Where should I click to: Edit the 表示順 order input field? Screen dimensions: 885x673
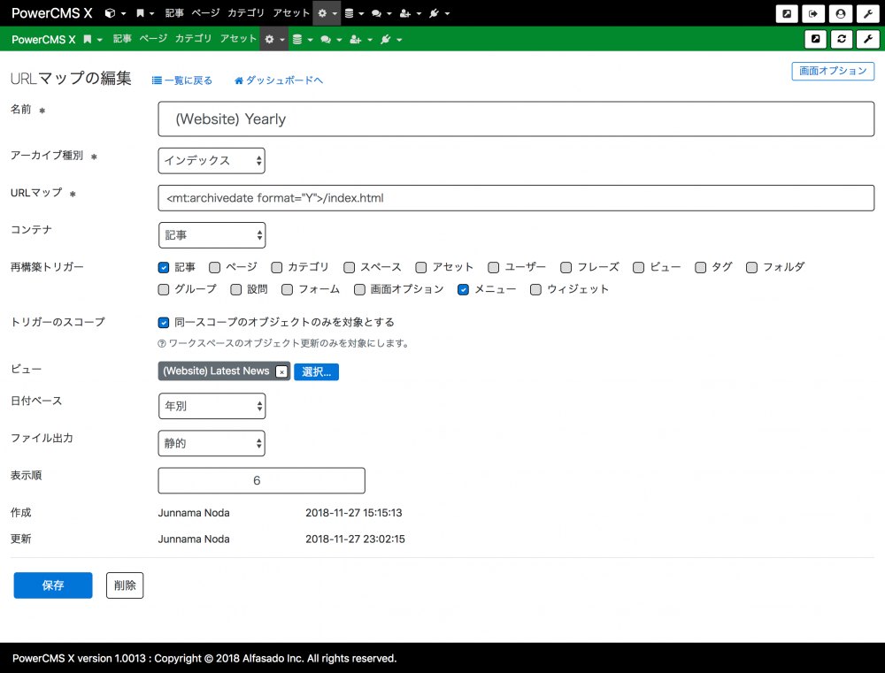(x=261, y=480)
